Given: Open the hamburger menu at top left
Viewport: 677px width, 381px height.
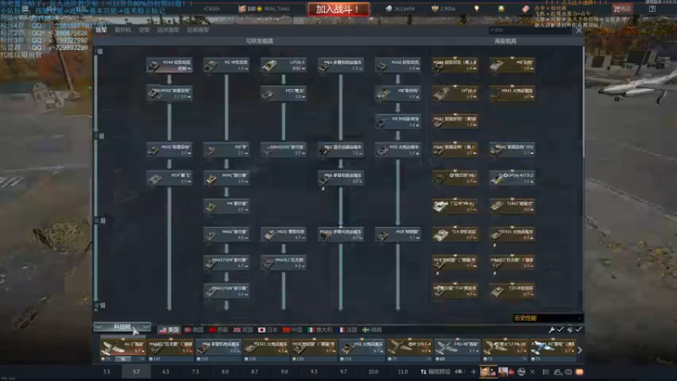Looking at the screenshot, I should tap(25, 8).
